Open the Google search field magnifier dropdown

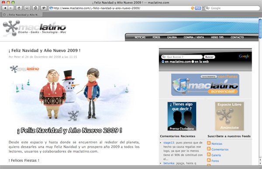point(208,8)
